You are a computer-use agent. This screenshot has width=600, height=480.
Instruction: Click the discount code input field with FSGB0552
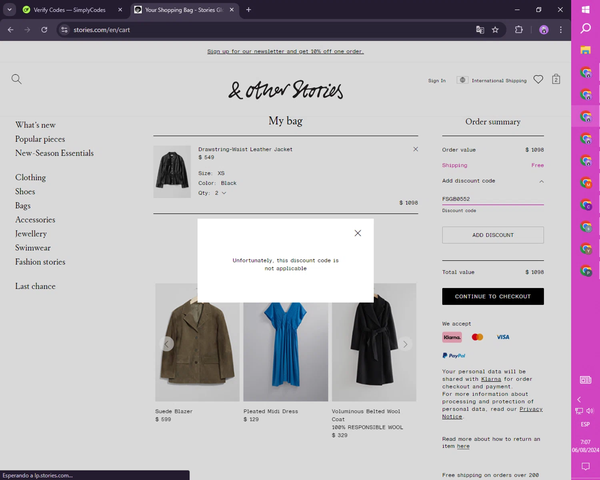(x=493, y=199)
